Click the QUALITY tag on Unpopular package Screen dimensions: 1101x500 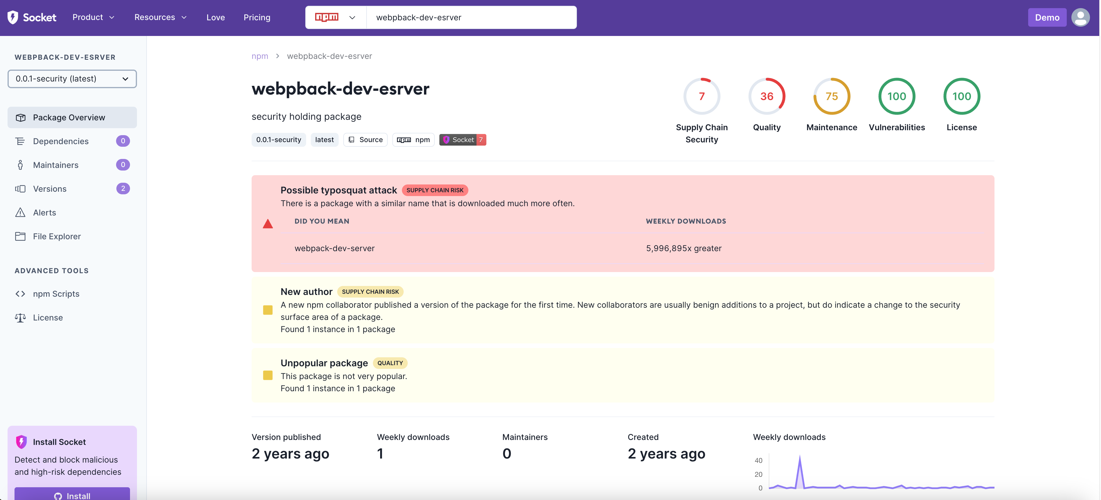tap(390, 363)
